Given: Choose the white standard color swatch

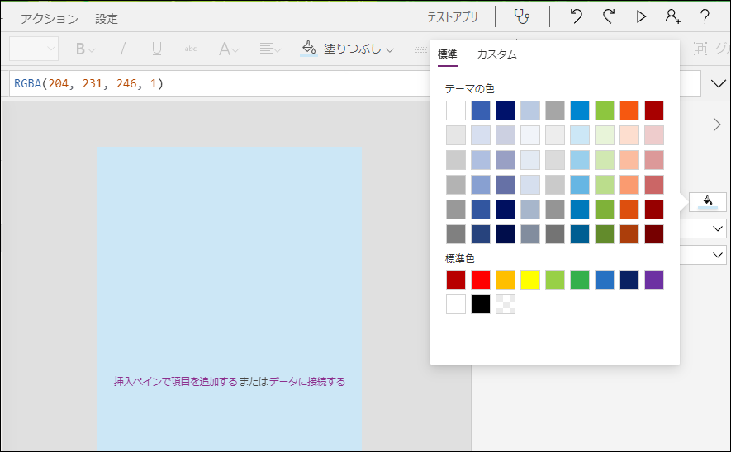Looking at the screenshot, I should (456, 304).
